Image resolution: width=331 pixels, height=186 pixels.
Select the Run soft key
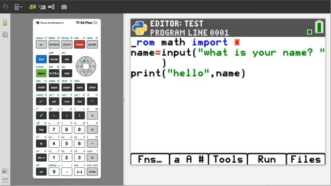click(267, 159)
